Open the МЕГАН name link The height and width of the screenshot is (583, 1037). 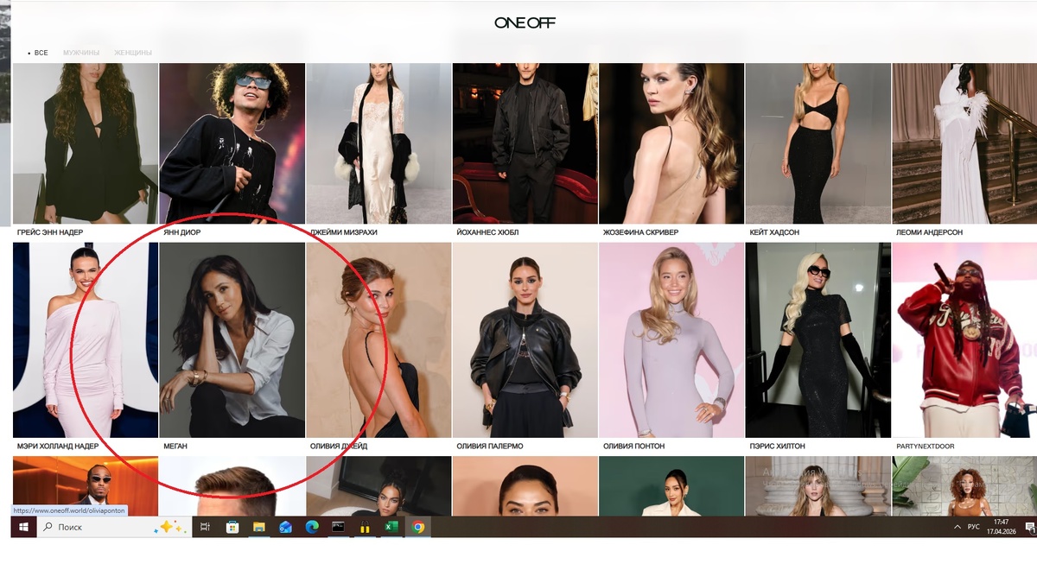175,447
